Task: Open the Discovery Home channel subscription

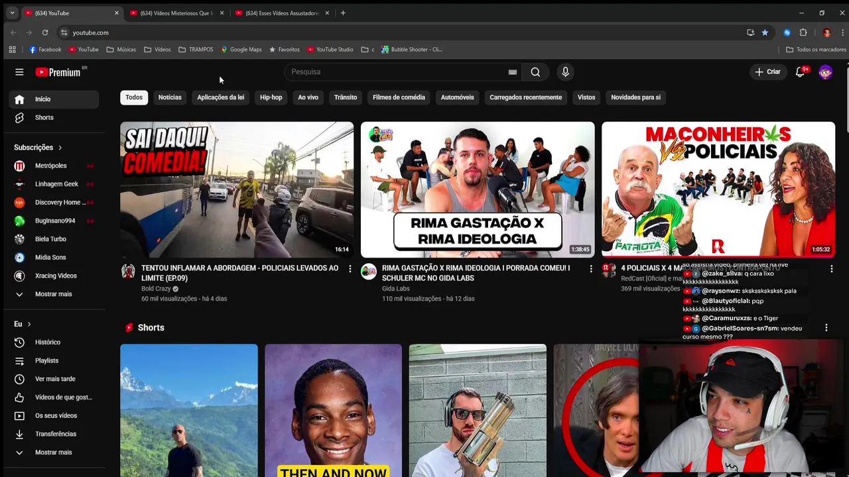Action: (x=54, y=202)
